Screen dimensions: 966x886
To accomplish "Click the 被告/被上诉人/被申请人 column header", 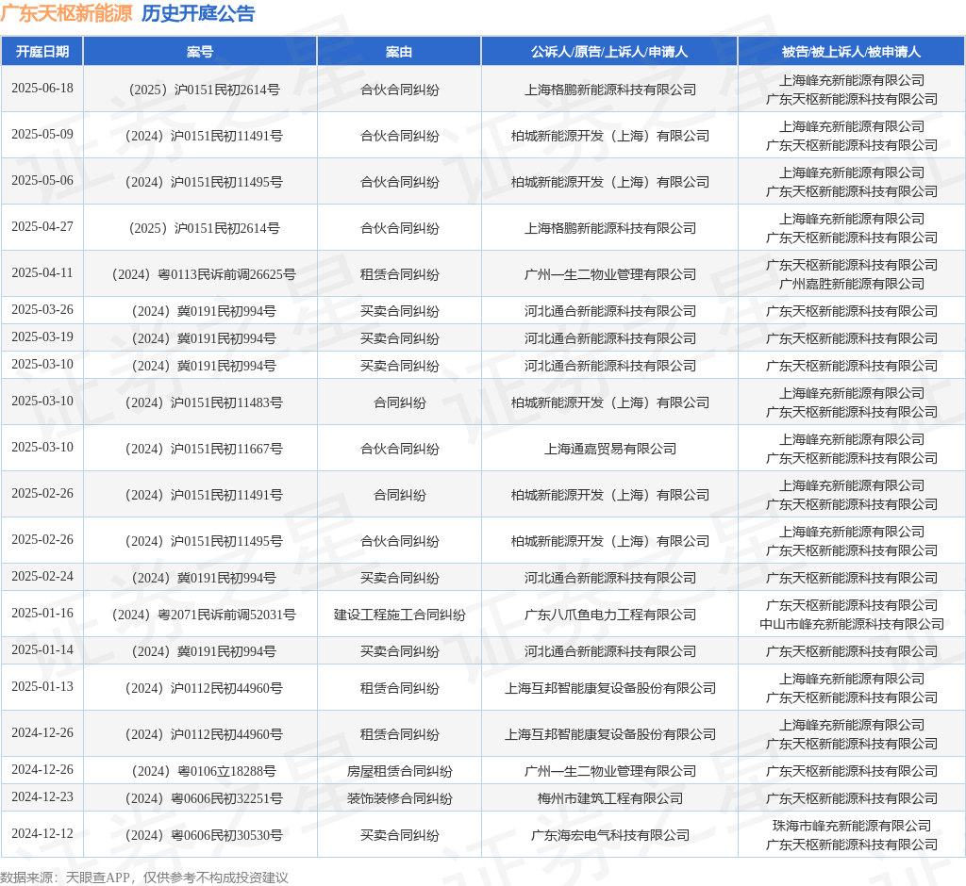I will coord(852,52).
